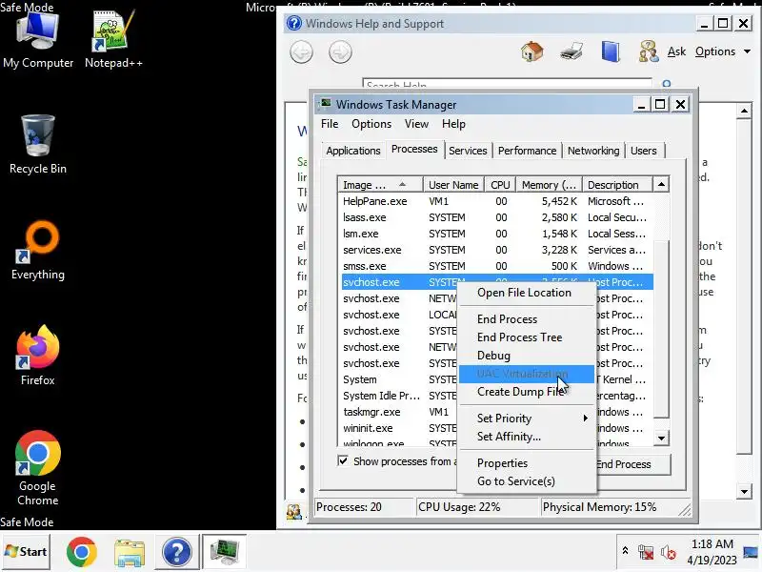Image resolution: width=762 pixels, height=572 pixels.
Task: Open Task Manager Help menu
Action: tap(453, 124)
